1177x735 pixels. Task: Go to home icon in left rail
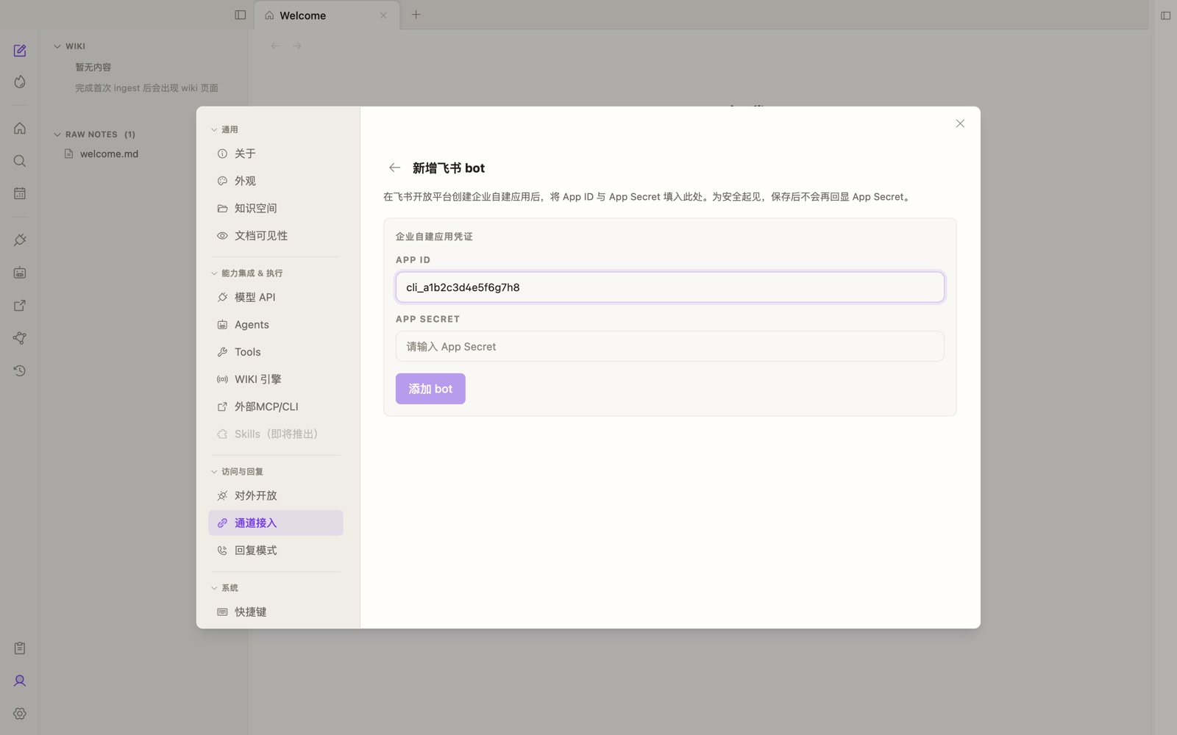(20, 129)
